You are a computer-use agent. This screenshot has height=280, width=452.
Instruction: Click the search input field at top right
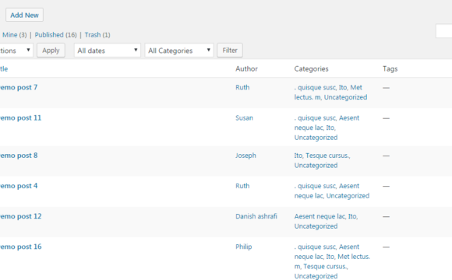click(444, 31)
